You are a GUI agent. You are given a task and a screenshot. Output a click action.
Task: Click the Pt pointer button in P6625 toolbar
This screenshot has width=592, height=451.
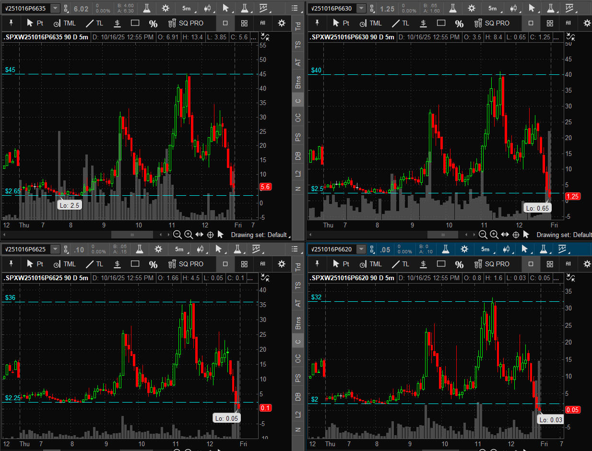(x=35, y=264)
